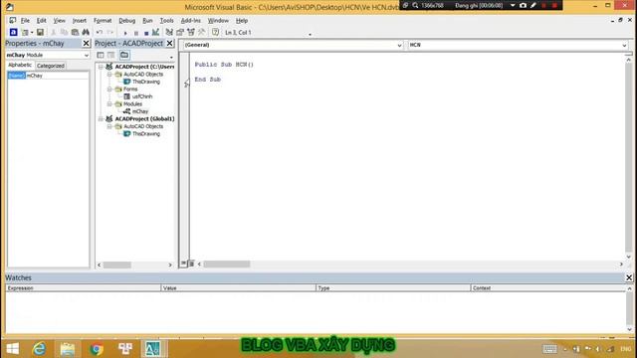Viewport: 637px width, 358px height.
Task: Click the code window horizontal scrollbar thumb
Action: pos(227,265)
